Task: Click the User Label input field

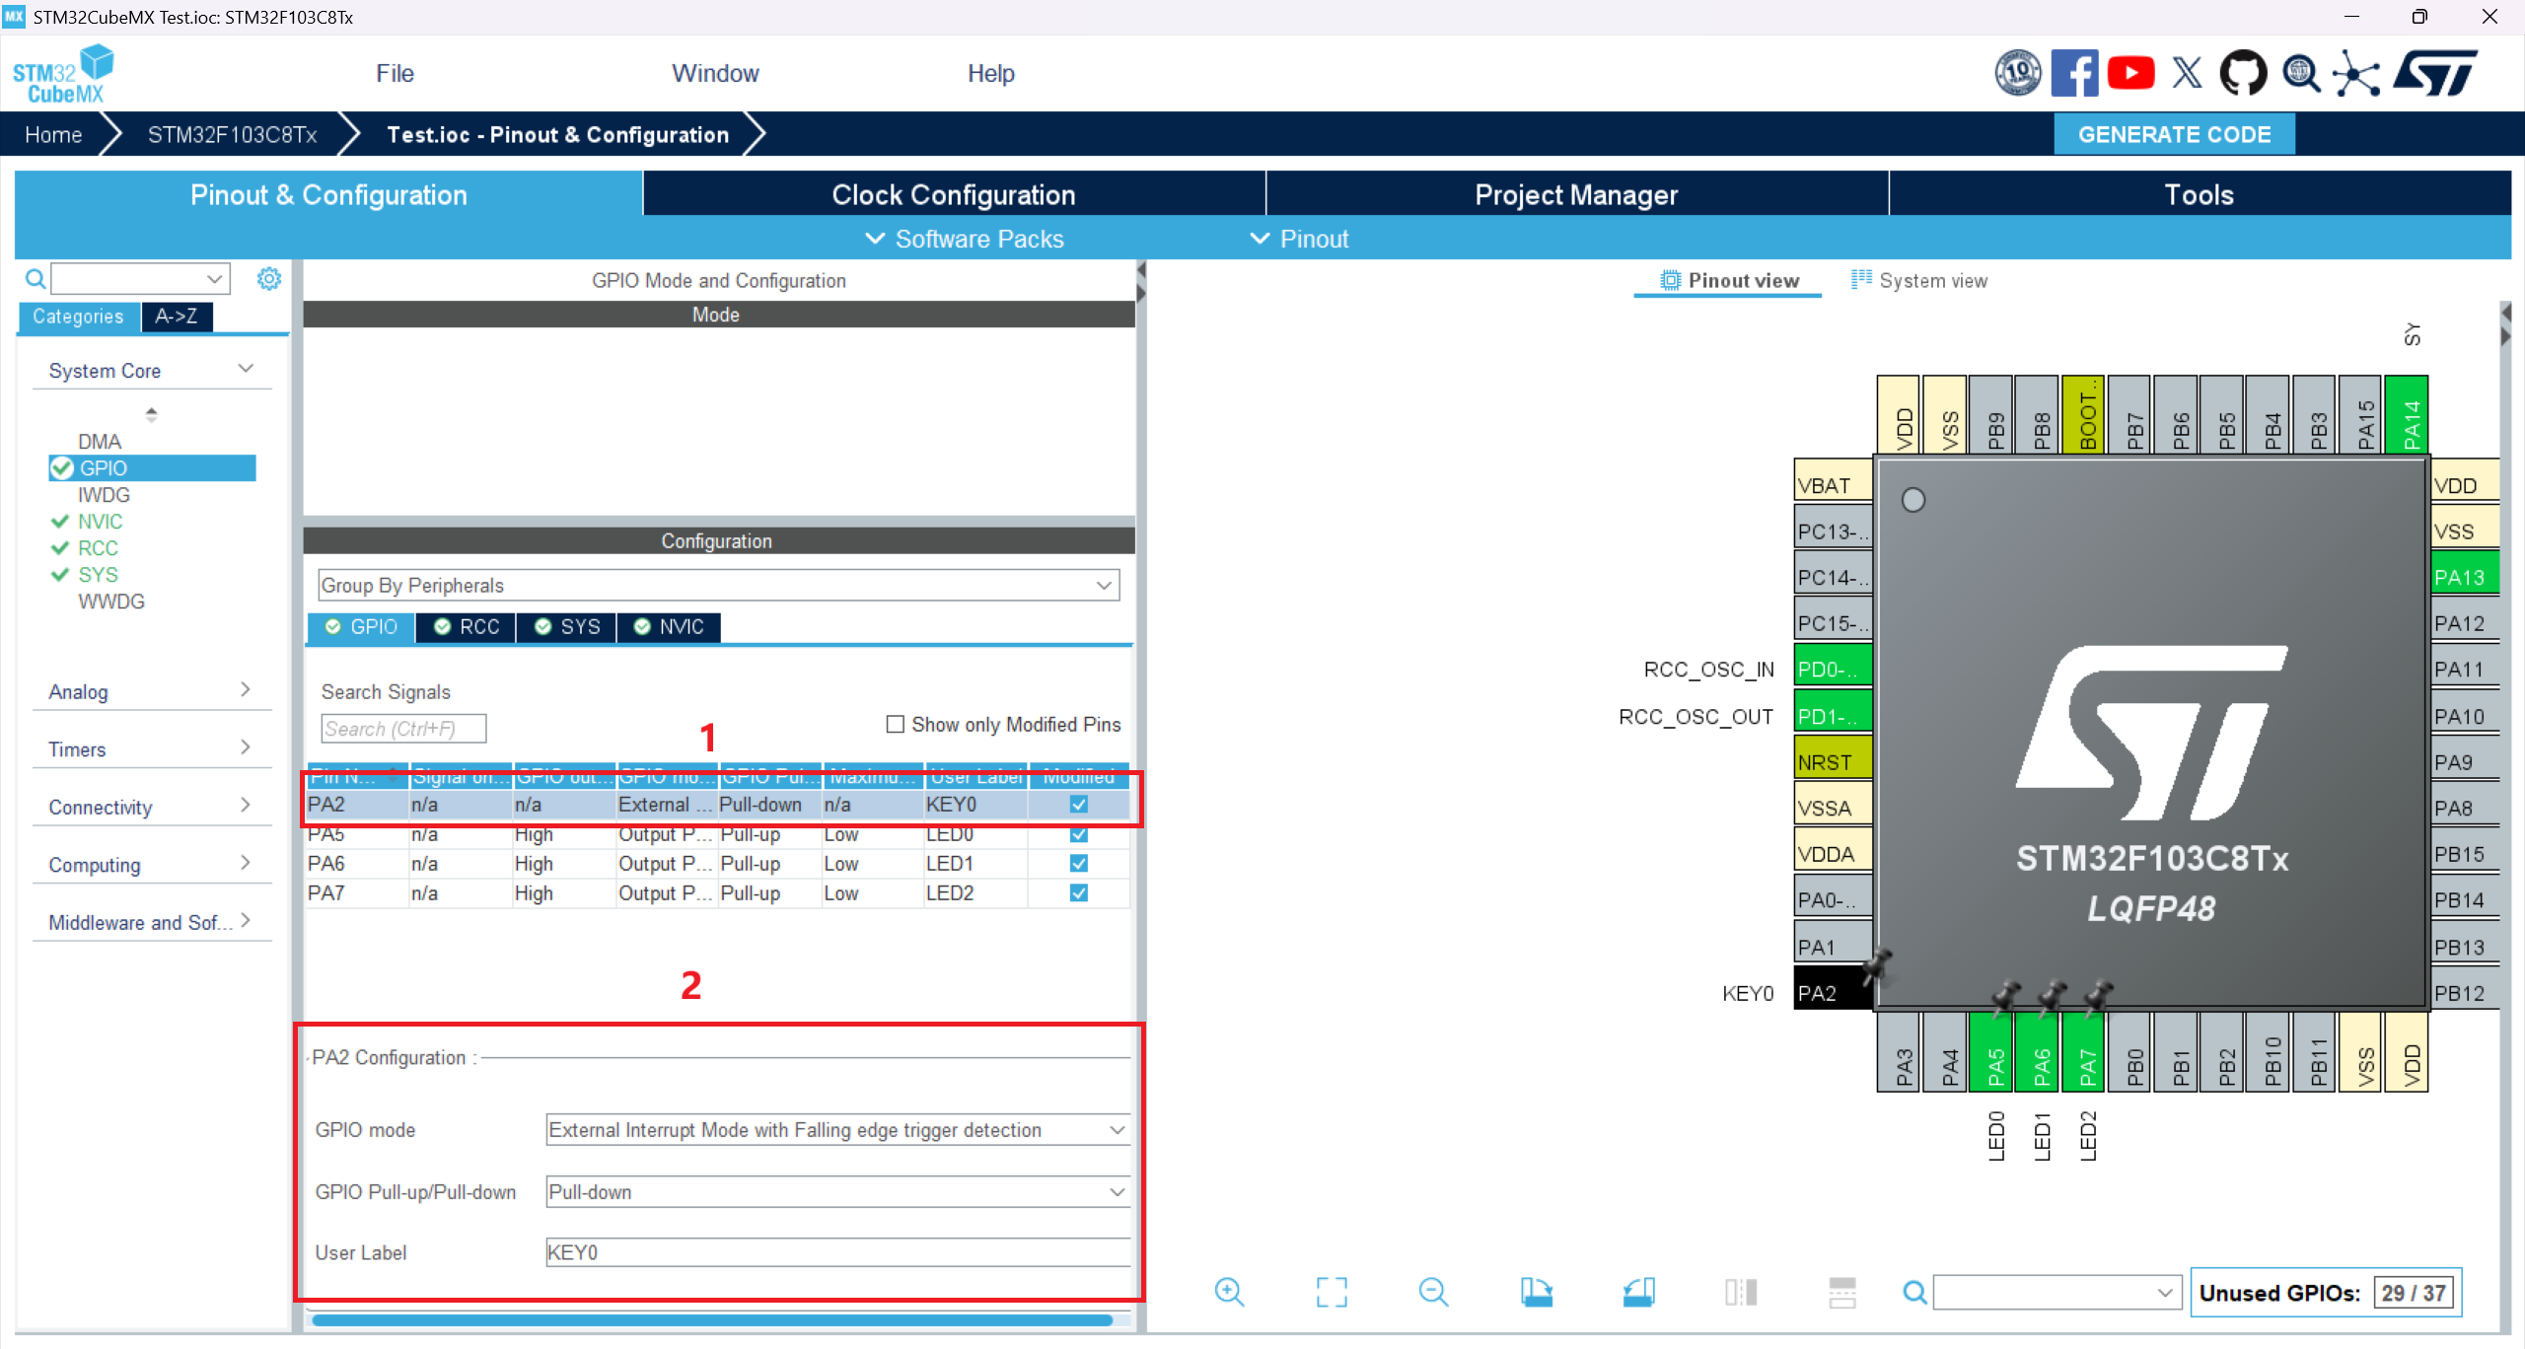Action: tap(836, 1253)
